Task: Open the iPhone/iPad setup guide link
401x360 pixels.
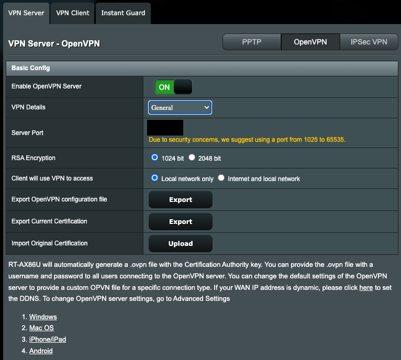Action: pyautogui.click(x=48, y=339)
